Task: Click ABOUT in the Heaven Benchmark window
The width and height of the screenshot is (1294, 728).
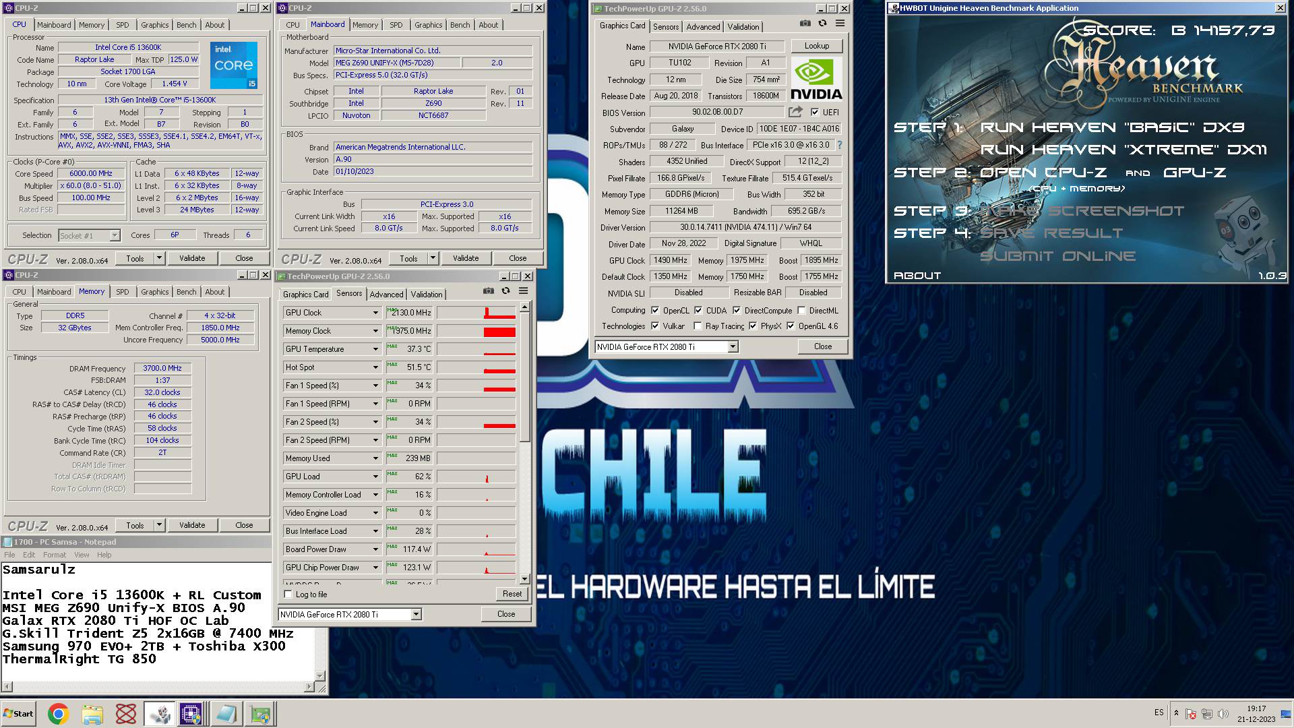Action: (917, 275)
